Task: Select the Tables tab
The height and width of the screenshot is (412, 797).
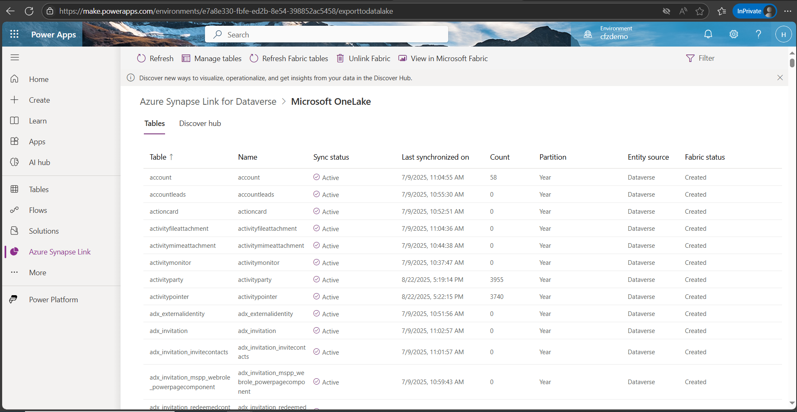Action: [154, 123]
